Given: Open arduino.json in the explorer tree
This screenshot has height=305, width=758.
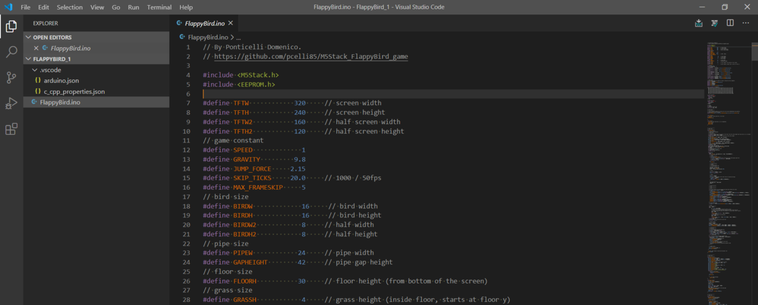Looking at the screenshot, I should (x=61, y=81).
